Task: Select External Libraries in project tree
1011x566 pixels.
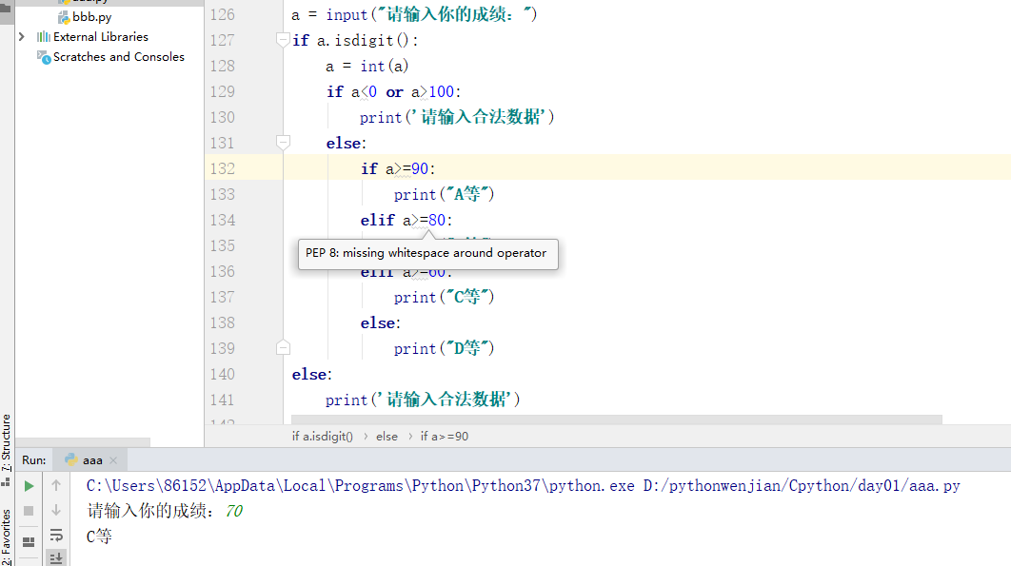Action: point(101,37)
